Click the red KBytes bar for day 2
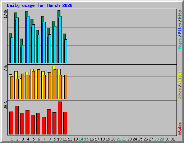Viewport: 184px width, 143px height. click(x=17, y=120)
